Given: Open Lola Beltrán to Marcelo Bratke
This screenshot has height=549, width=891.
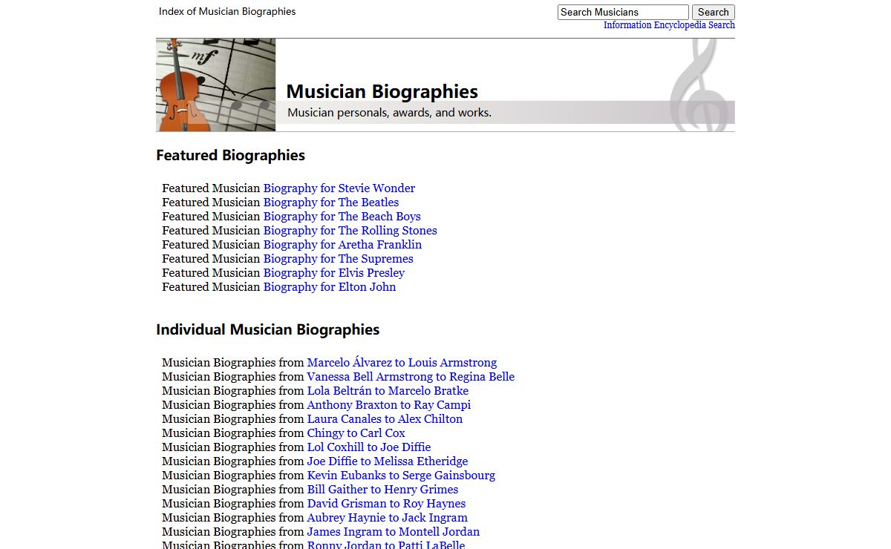Looking at the screenshot, I should [388, 391].
